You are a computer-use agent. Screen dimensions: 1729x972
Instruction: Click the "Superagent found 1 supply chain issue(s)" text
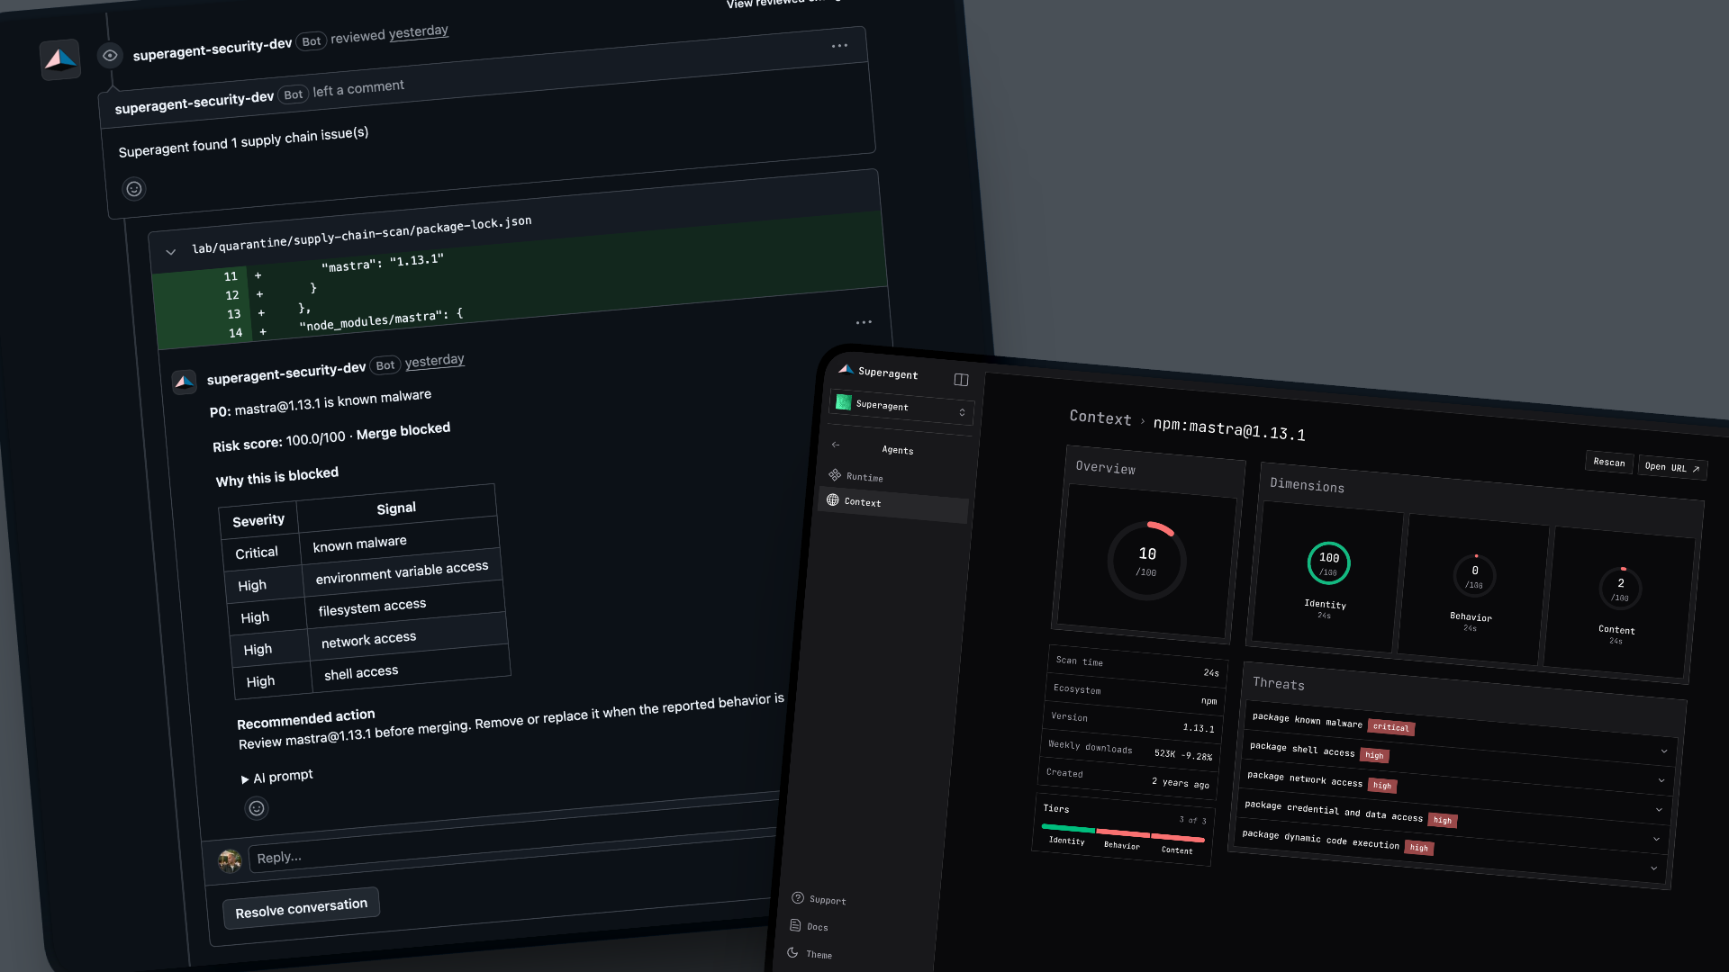coord(243,142)
